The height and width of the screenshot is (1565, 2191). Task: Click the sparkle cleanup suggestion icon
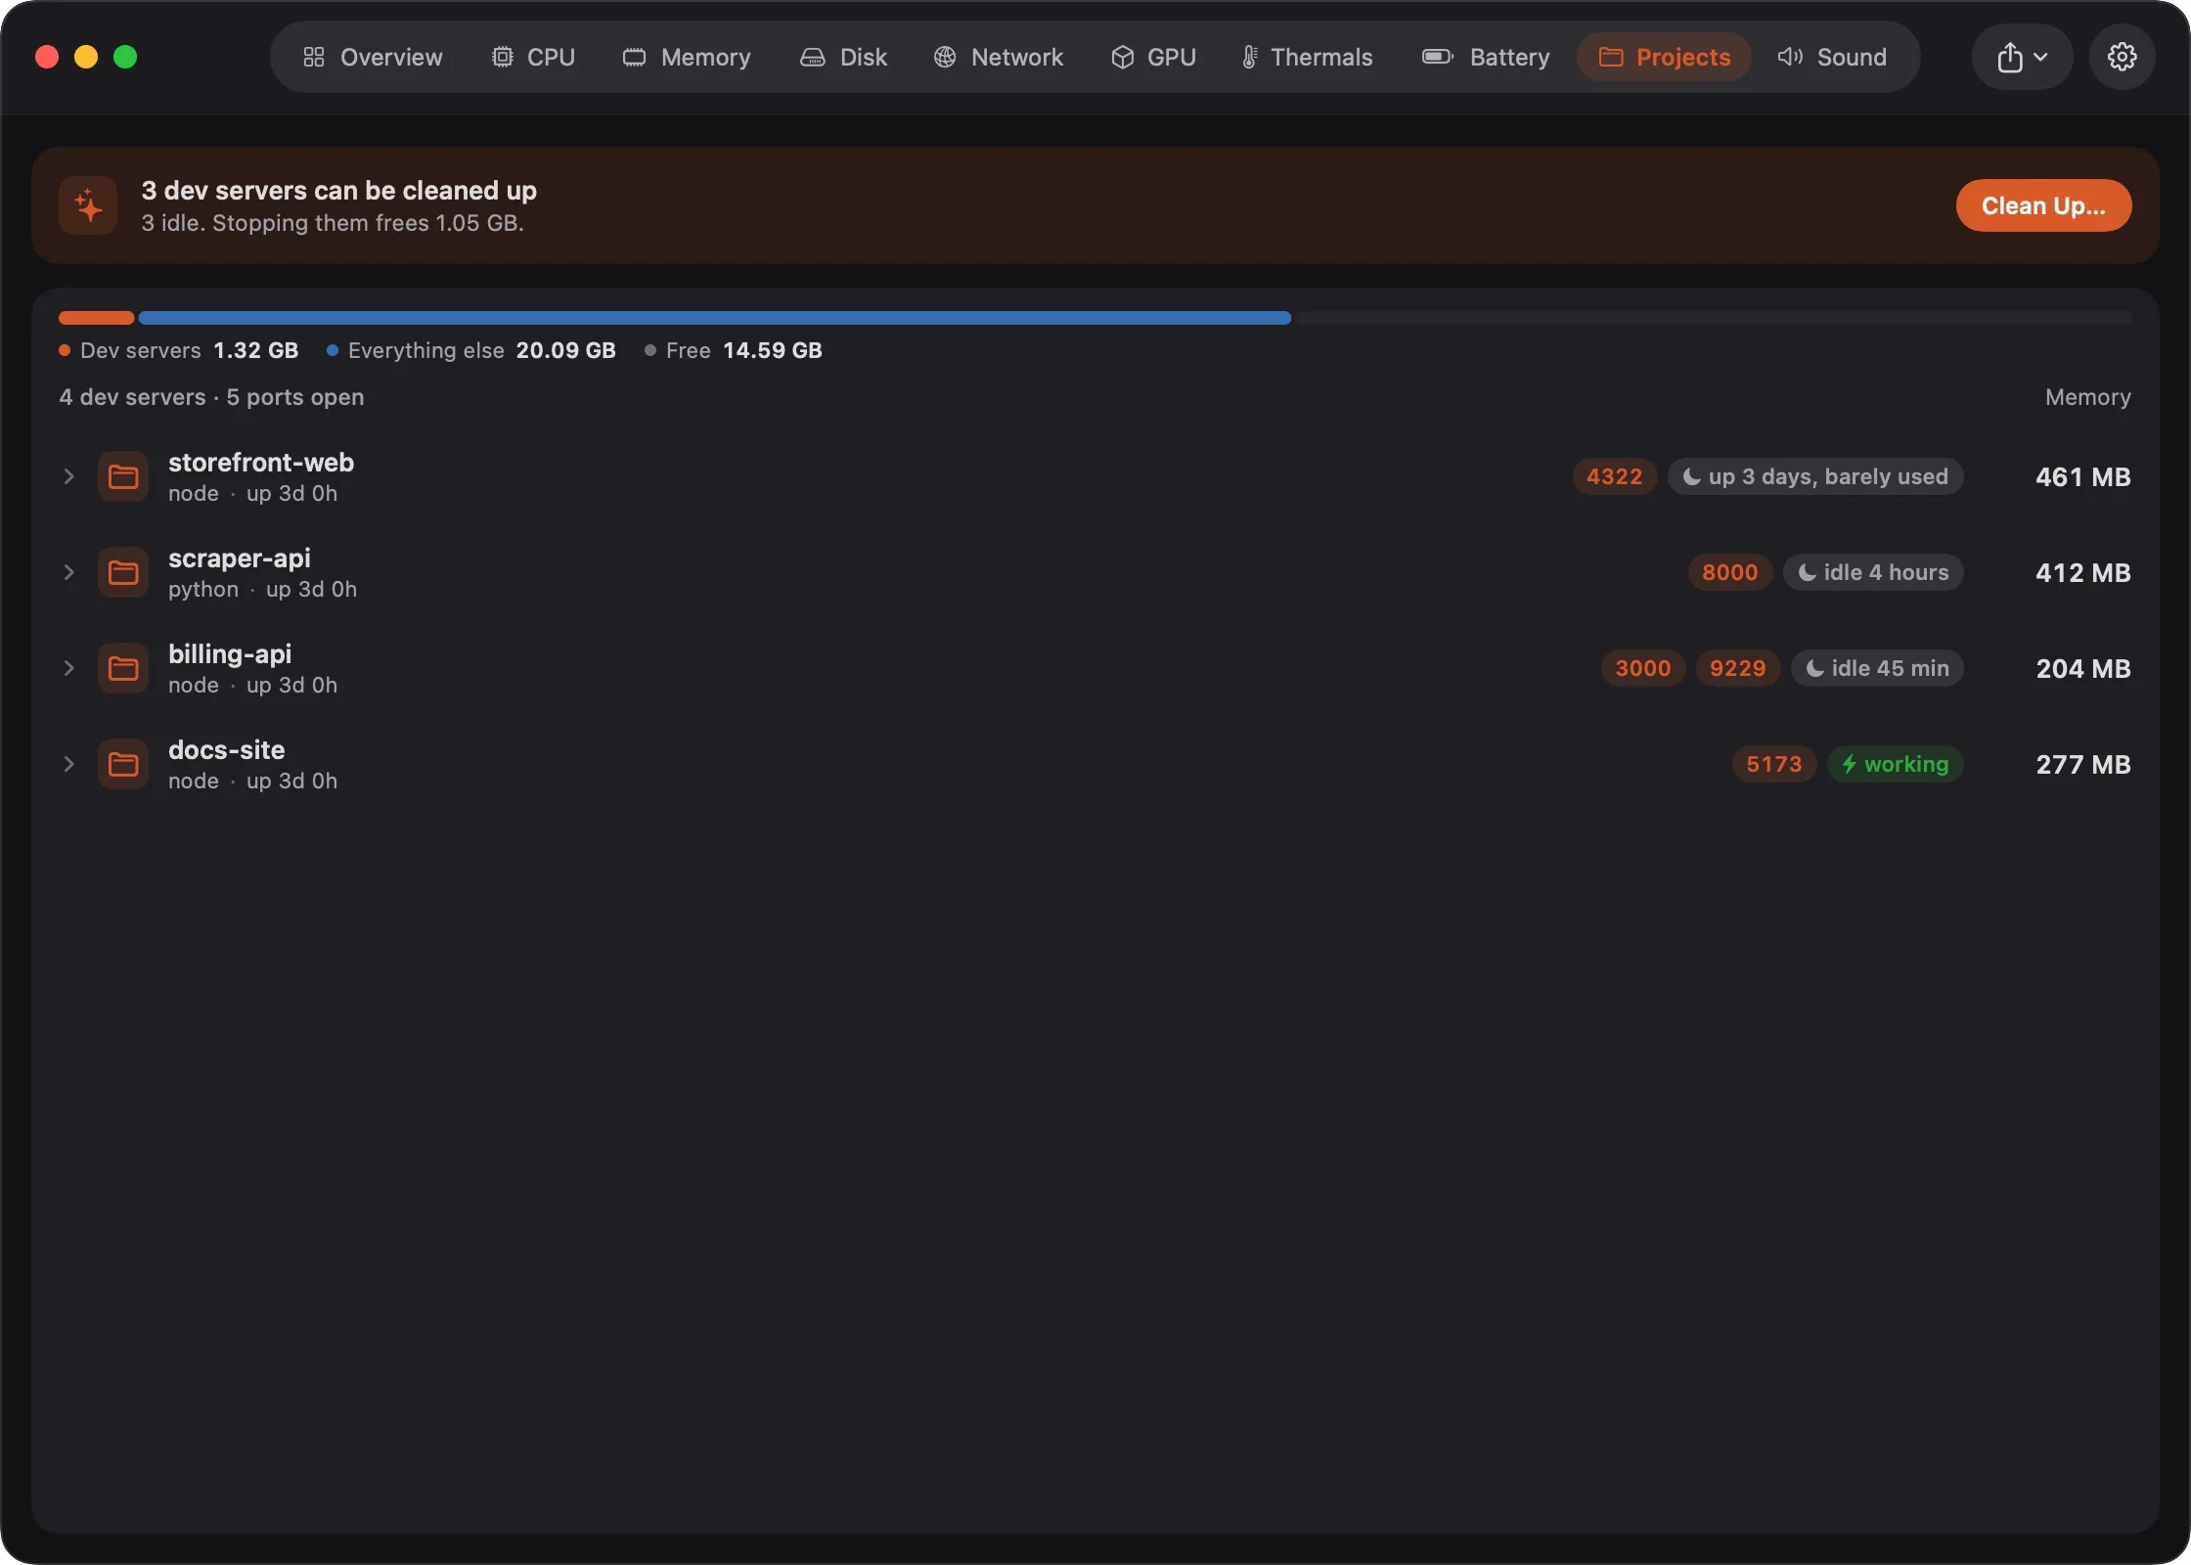88,205
